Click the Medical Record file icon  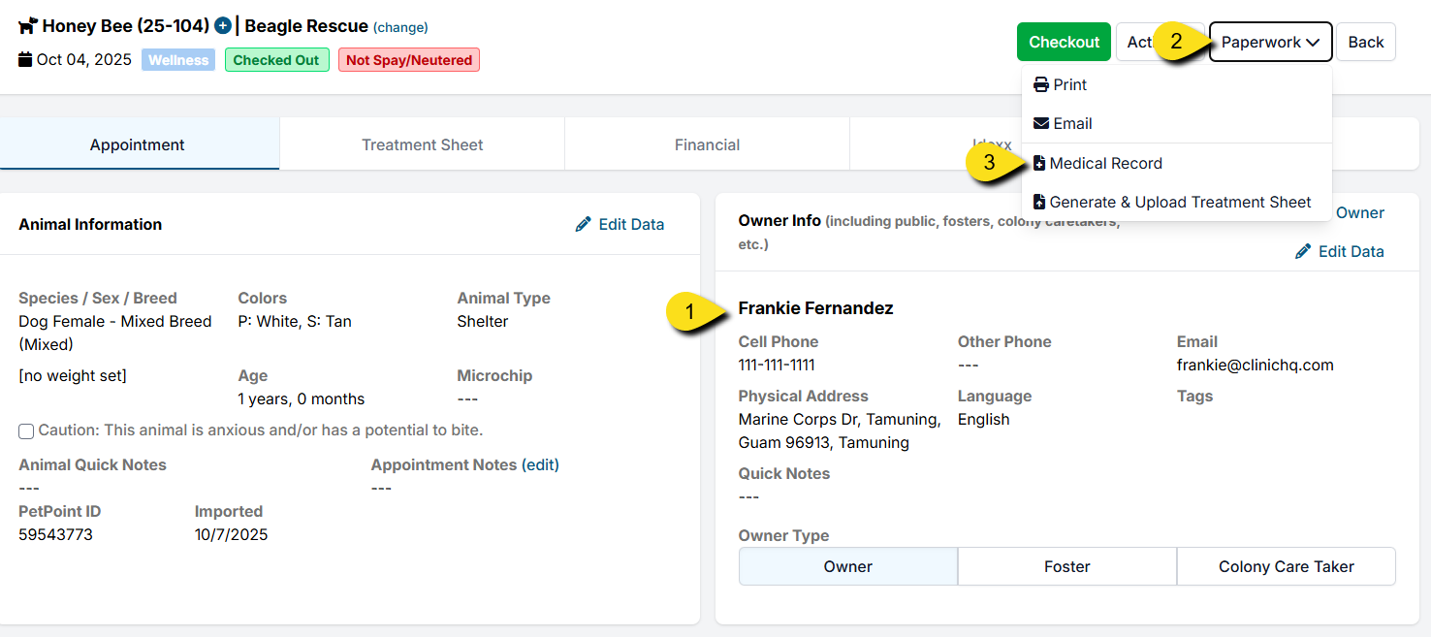click(1039, 164)
